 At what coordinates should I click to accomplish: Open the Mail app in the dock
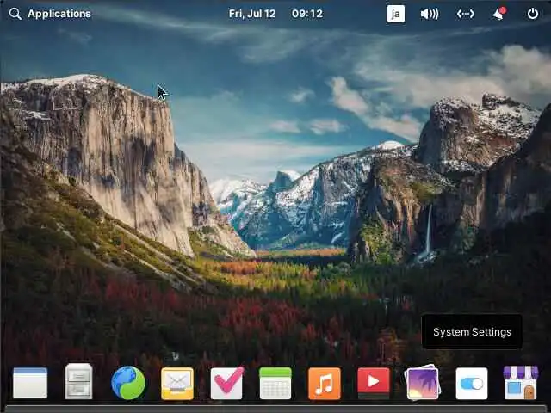(x=177, y=384)
